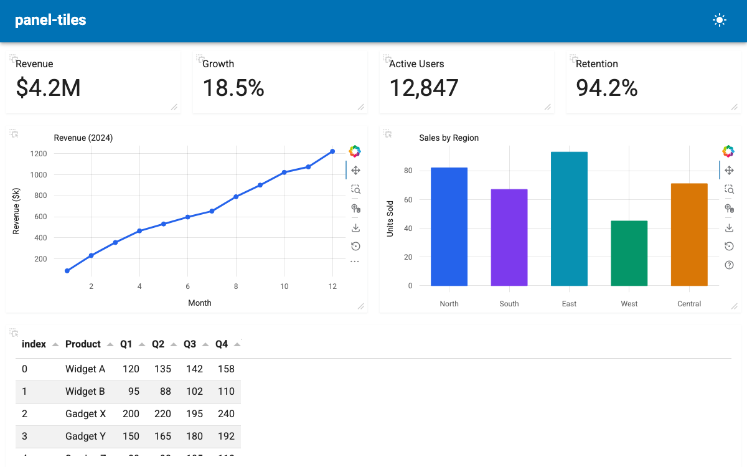
Task: Toggle the light/dark theme sun icon
Action: [720, 20]
